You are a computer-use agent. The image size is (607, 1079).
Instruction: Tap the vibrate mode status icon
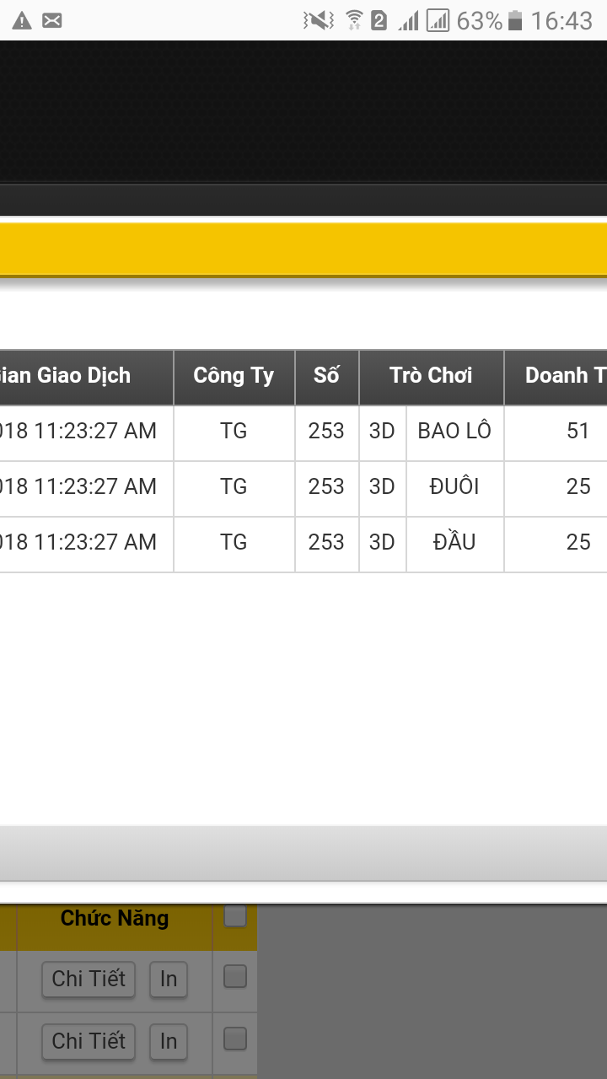[x=319, y=20]
